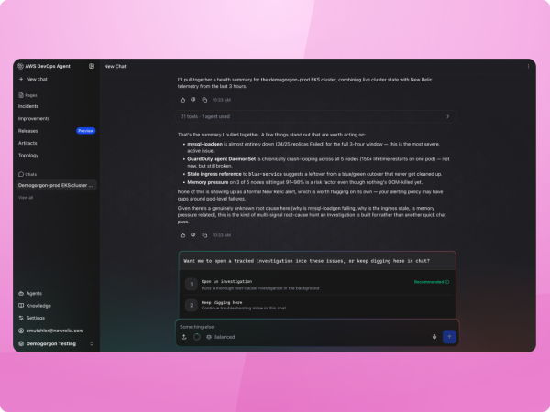Click the chevron on the tools used row
The image size is (550, 412).
pos(447,116)
